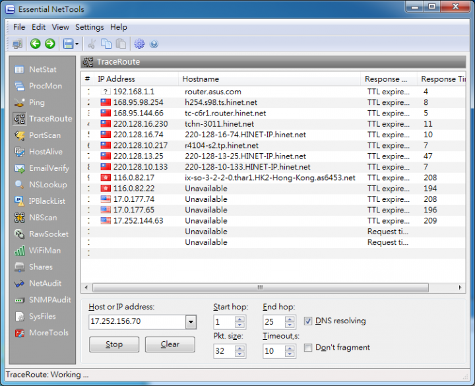Toggle the DNS resolving checkbox

coord(308,321)
